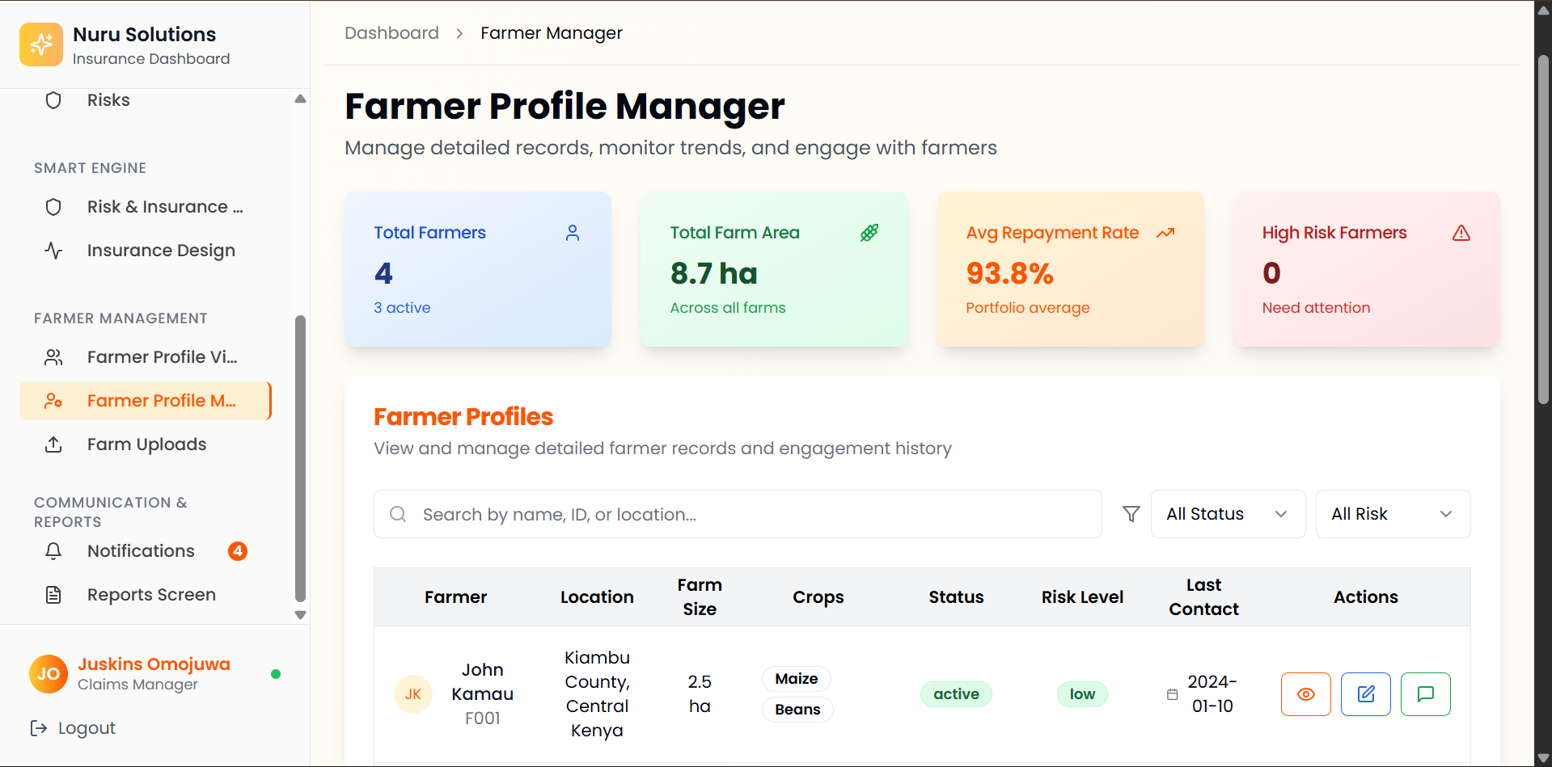Click the main page vertical scrollbar
The width and height of the screenshot is (1552, 767).
coord(1543,230)
